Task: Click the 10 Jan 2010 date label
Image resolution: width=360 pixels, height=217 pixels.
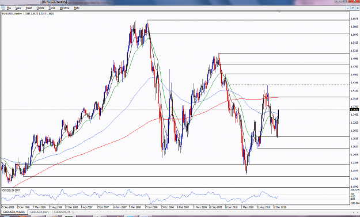Action: point(232,207)
